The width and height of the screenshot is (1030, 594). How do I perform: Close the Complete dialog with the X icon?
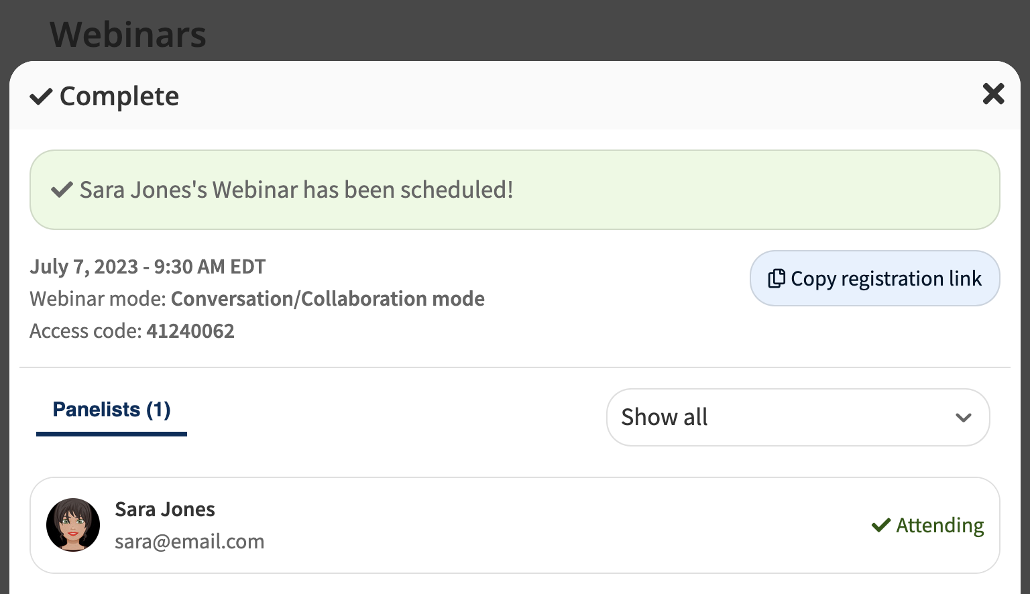pos(993,94)
